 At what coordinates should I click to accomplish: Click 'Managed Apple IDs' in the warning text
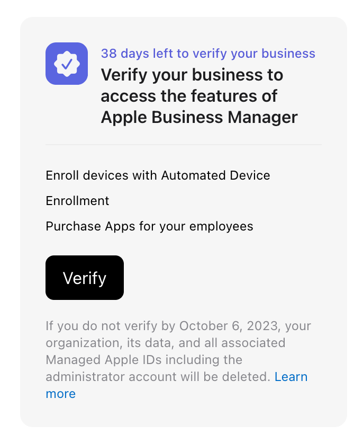coord(104,360)
